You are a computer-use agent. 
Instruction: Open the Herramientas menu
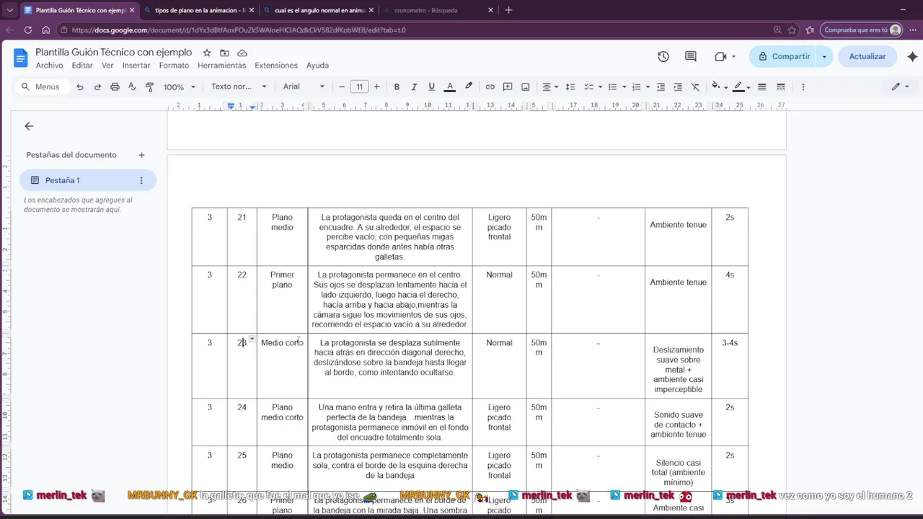click(x=221, y=66)
